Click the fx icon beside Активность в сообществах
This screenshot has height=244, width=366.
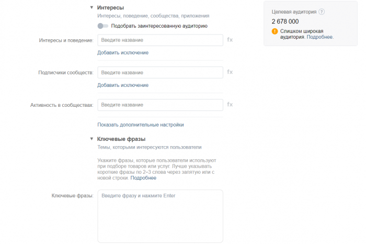tap(230, 105)
